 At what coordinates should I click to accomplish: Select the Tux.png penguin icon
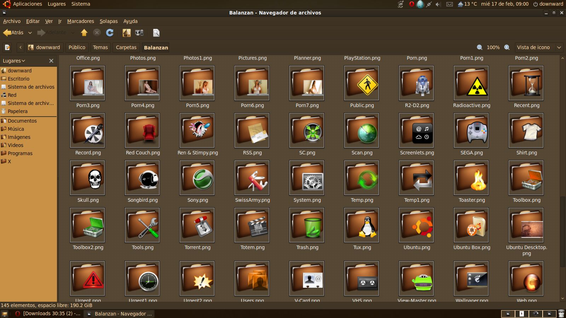(x=362, y=225)
